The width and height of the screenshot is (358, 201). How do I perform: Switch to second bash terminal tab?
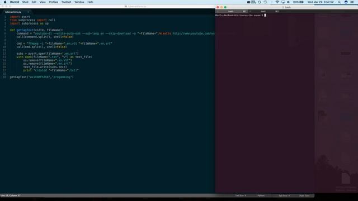click(x=263, y=11)
